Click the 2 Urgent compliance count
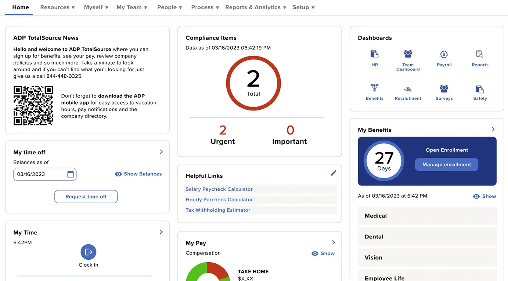 (223, 135)
